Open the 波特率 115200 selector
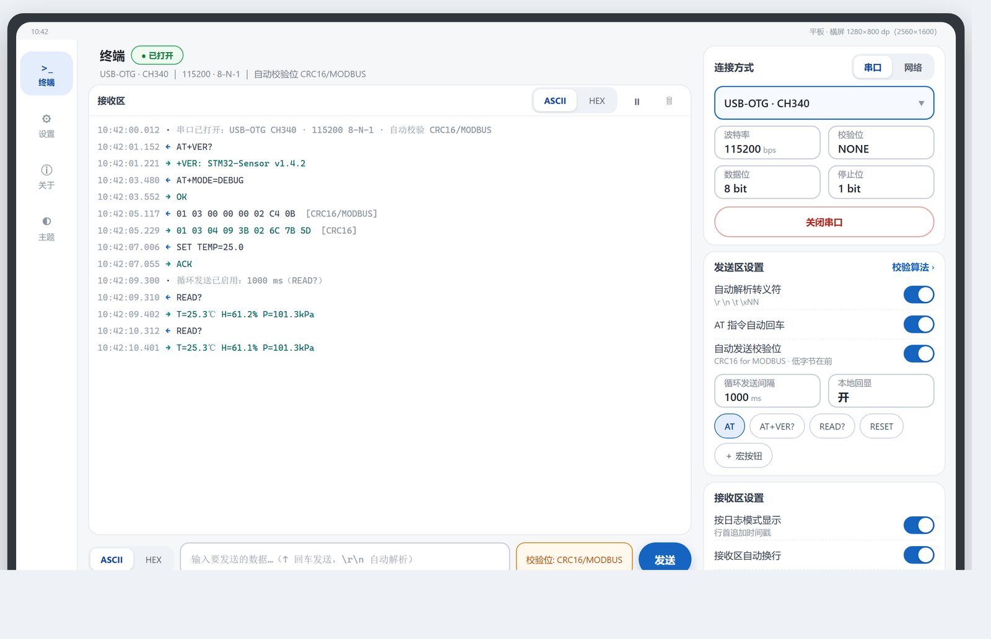 [767, 143]
